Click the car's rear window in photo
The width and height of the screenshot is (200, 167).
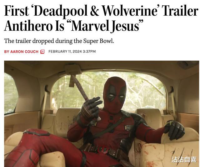(x=108, y=90)
